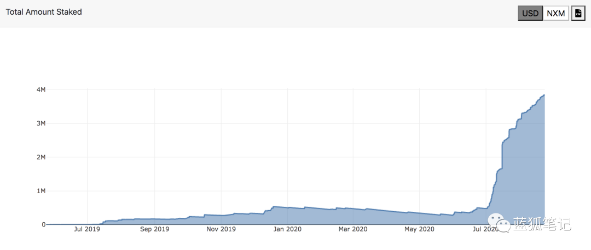The height and width of the screenshot is (250, 591).
Task: Click the 2M y-axis label
Action: pyautogui.click(x=40, y=157)
